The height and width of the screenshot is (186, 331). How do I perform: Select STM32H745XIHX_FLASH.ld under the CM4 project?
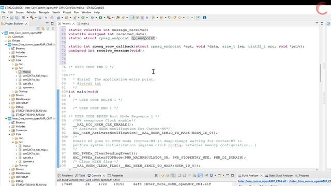coord(31,111)
